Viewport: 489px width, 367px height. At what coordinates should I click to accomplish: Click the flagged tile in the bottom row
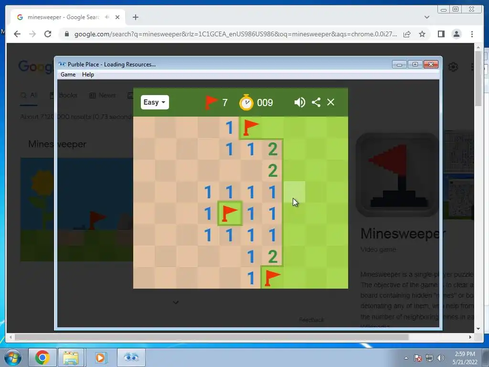pos(272,278)
